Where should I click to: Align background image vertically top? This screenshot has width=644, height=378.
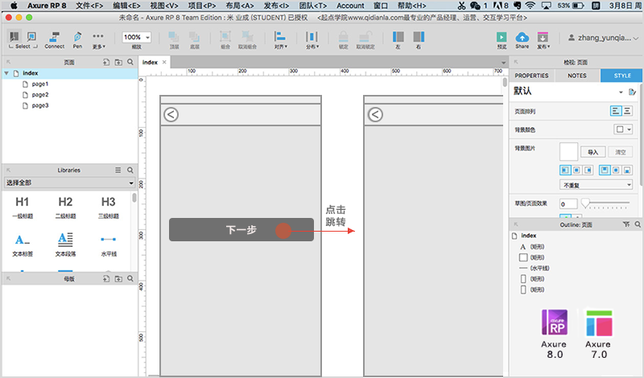tap(605, 170)
